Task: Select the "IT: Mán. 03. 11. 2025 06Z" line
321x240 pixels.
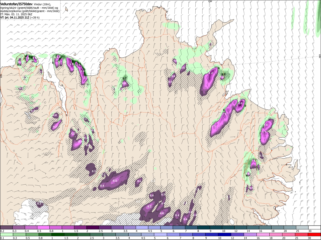Action: [16, 14]
